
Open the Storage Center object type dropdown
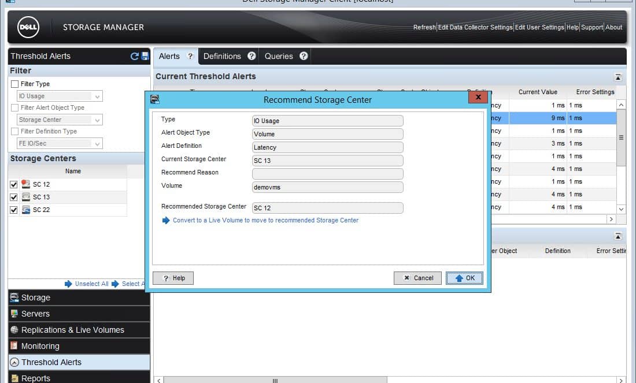click(x=60, y=120)
